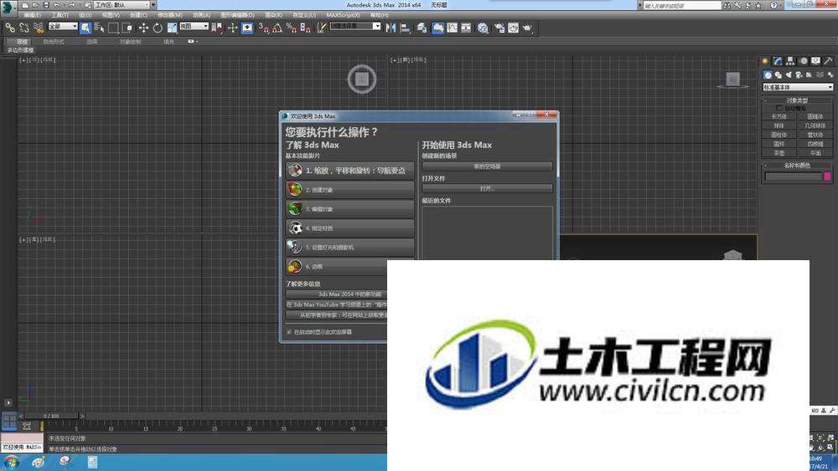Click the Rectangular Selection Region icon
The height and width of the screenshot is (471, 838).
tap(113, 28)
